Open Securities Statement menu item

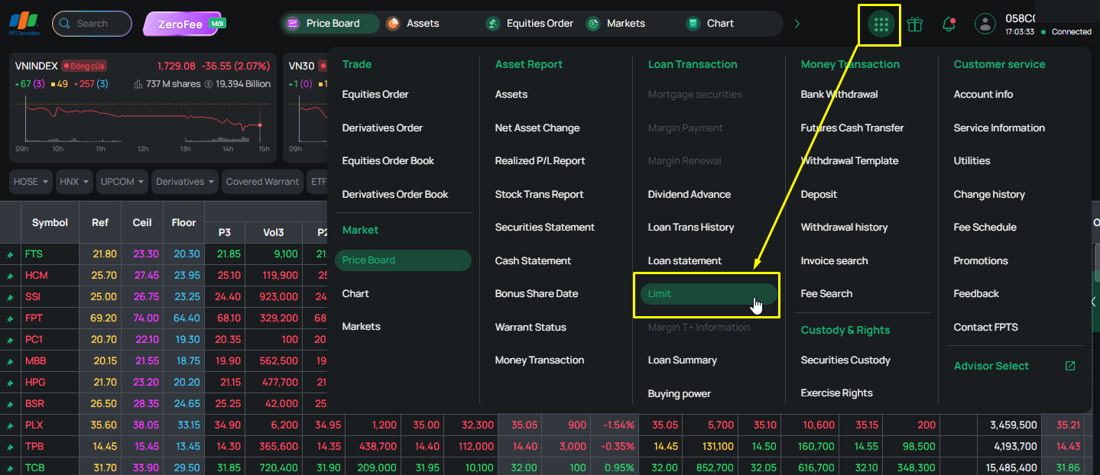pos(544,228)
